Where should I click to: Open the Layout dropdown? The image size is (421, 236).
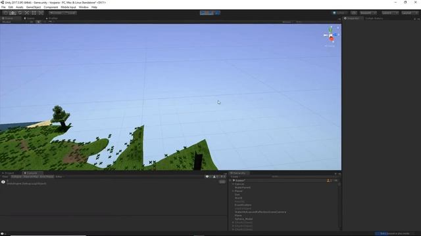[410, 13]
